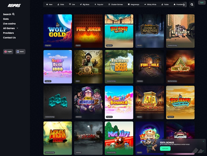The width and height of the screenshot is (207, 156).
Task: Select the Megaways category tab
Action: pos(133,4)
